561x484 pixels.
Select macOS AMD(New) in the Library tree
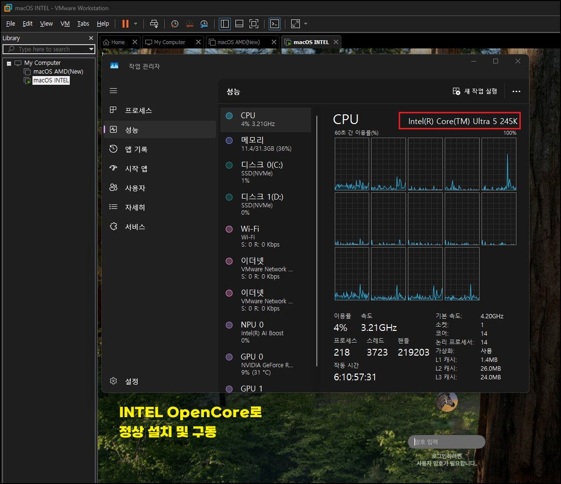point(58,72)
